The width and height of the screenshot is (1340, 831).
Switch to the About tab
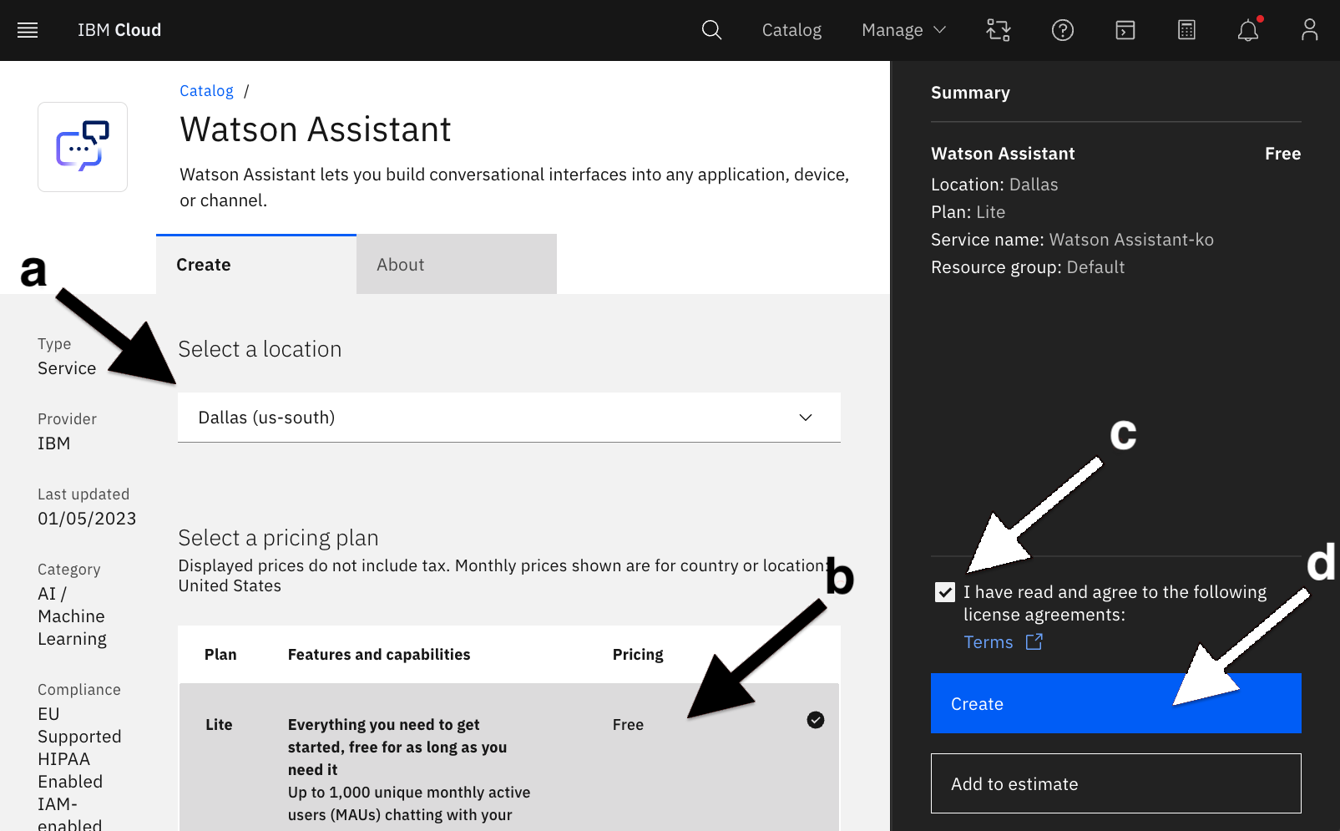coord(457,265)
